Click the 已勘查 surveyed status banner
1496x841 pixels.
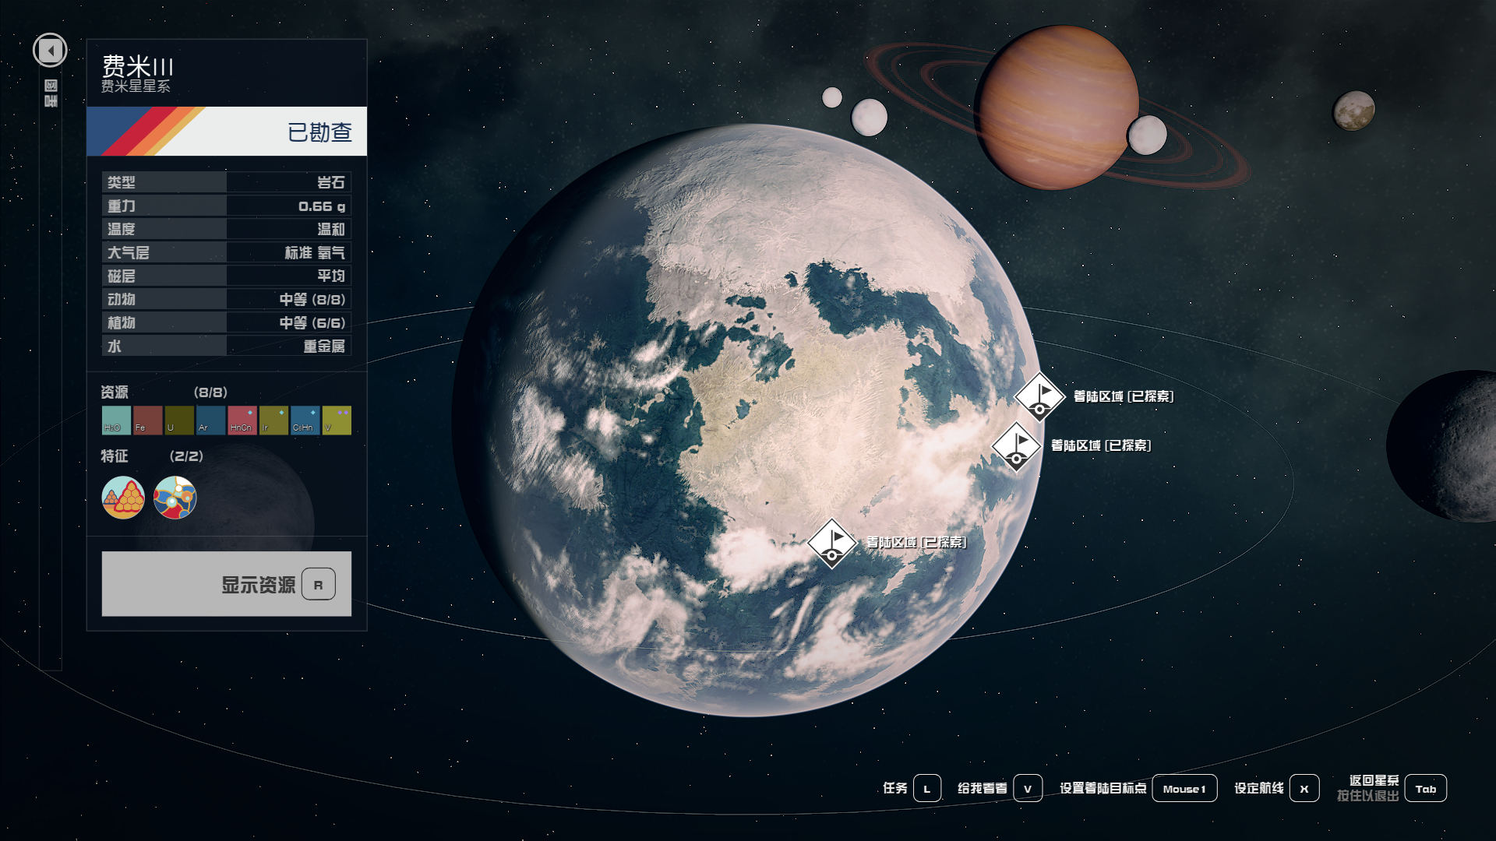pyautogui.click(x=227, y=132)
